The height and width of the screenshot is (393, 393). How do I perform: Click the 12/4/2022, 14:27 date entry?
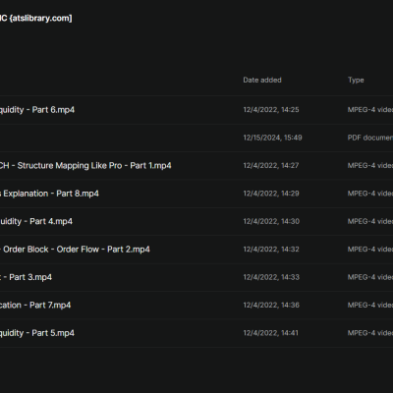tap(271, 165)
